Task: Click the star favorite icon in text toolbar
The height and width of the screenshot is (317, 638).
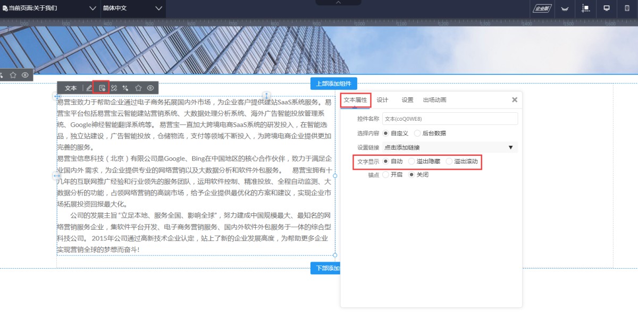Action: coord(138,88)
